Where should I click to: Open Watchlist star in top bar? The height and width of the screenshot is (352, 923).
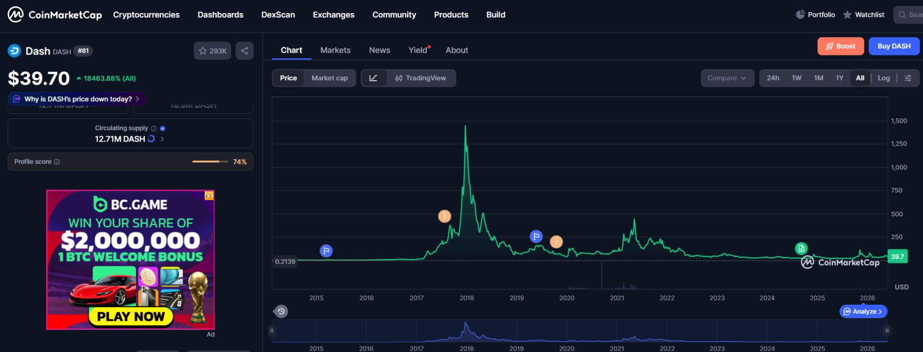pyautogui.click(x=847, y=15)
